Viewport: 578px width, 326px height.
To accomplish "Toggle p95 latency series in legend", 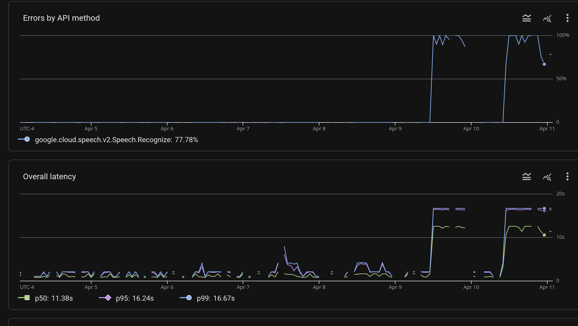I will tap(135, 298).
